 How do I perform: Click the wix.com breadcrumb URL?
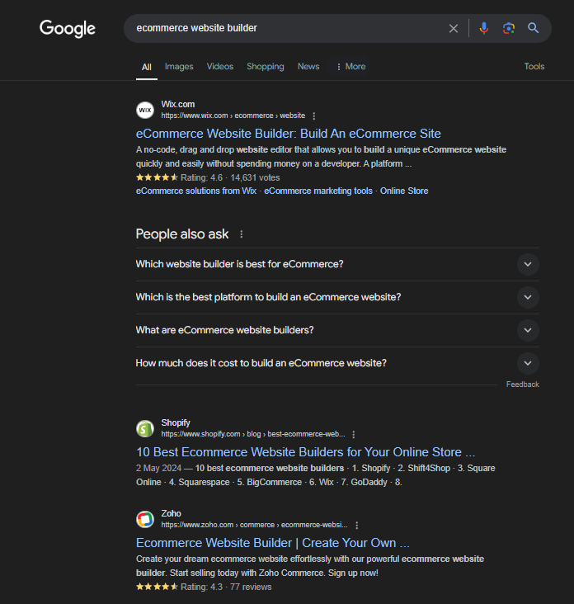click(233, 116)
